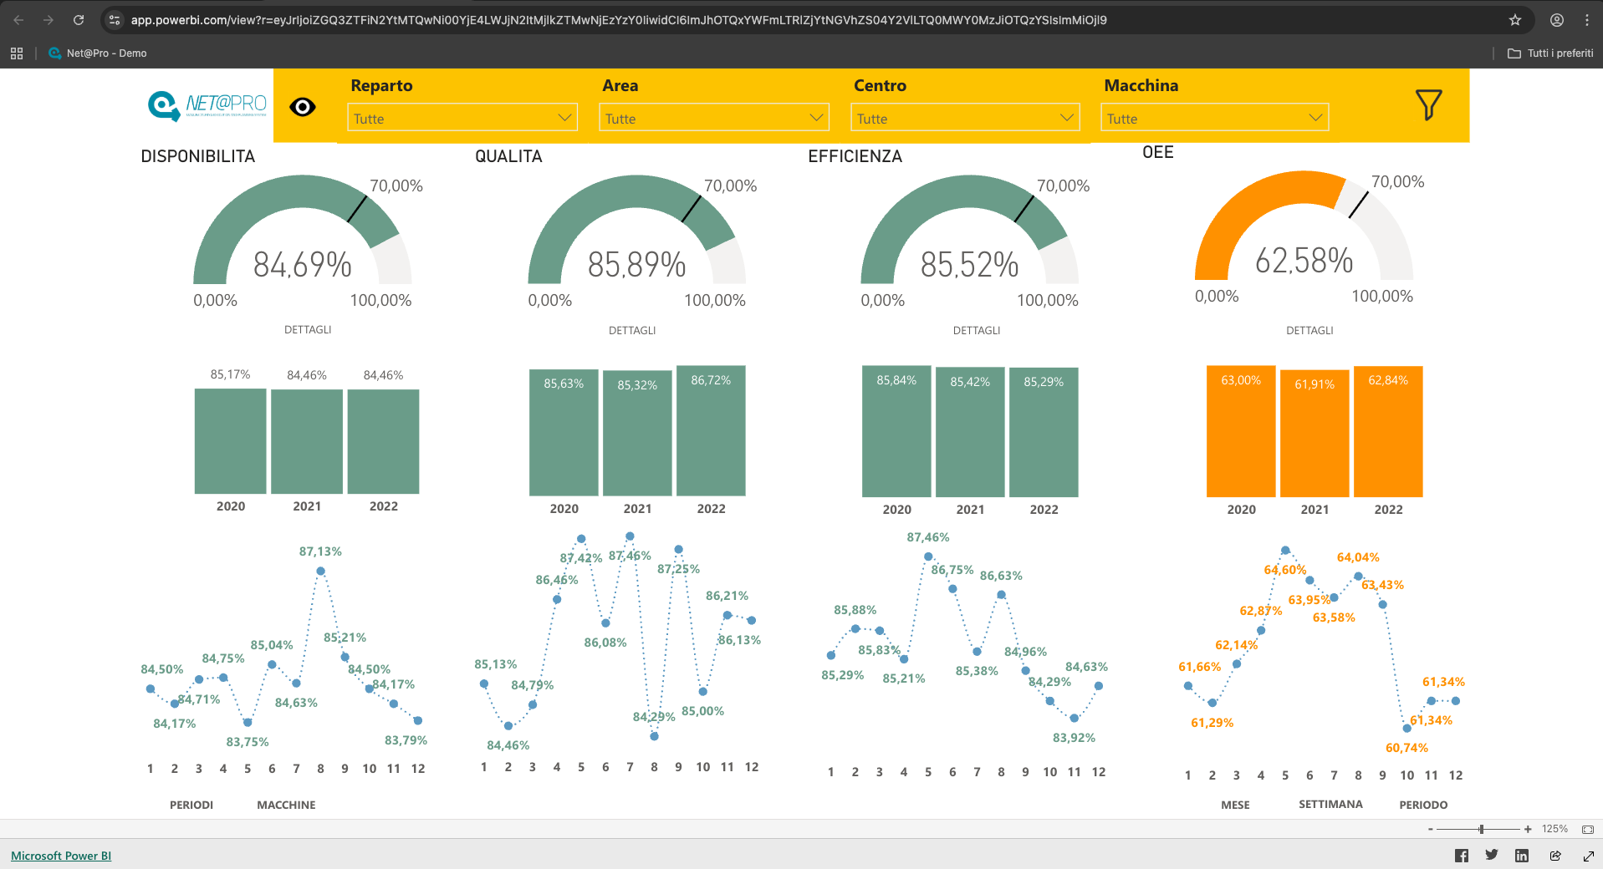Open DETTAGLI under the OEE gauge
This screenshot has width=1603, height=869.
1309,330
